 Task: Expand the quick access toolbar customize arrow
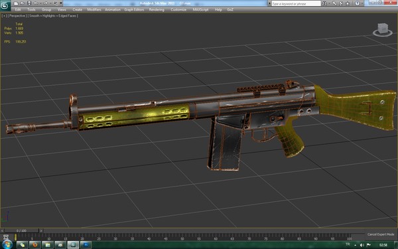(61, 3)
